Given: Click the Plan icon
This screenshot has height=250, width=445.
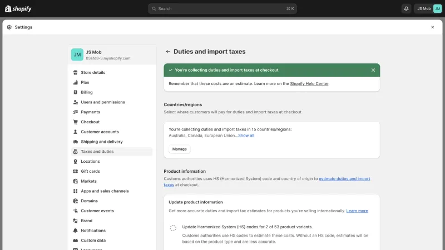Looking at the screenshot, I should click(75, 82).
